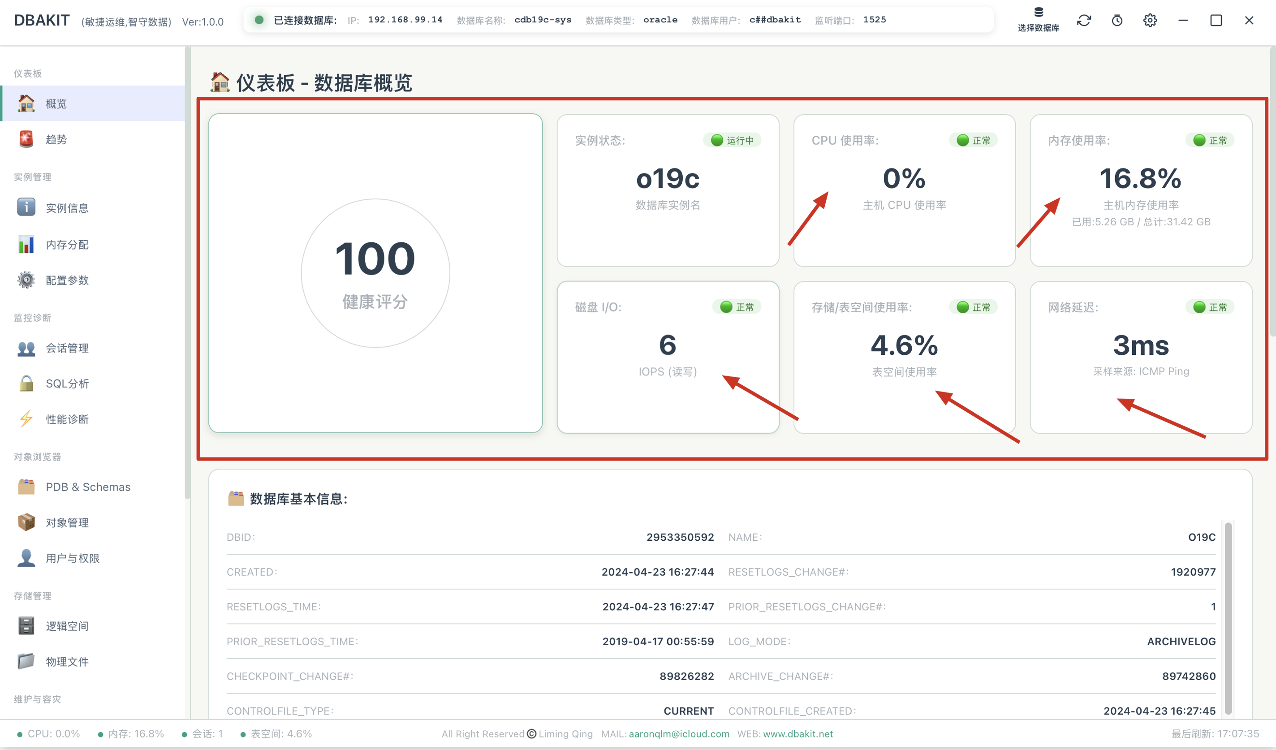Click the 逻辑空间 cabinet icon
The width and height of the screenshot is (1276, 750).
click(26, 626)
